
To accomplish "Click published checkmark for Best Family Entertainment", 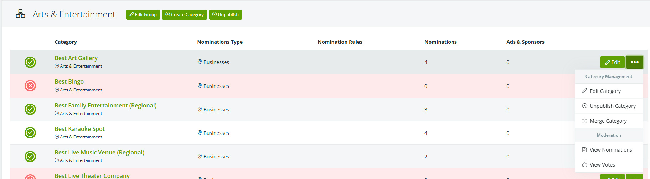I will click(x=30, y=109).
